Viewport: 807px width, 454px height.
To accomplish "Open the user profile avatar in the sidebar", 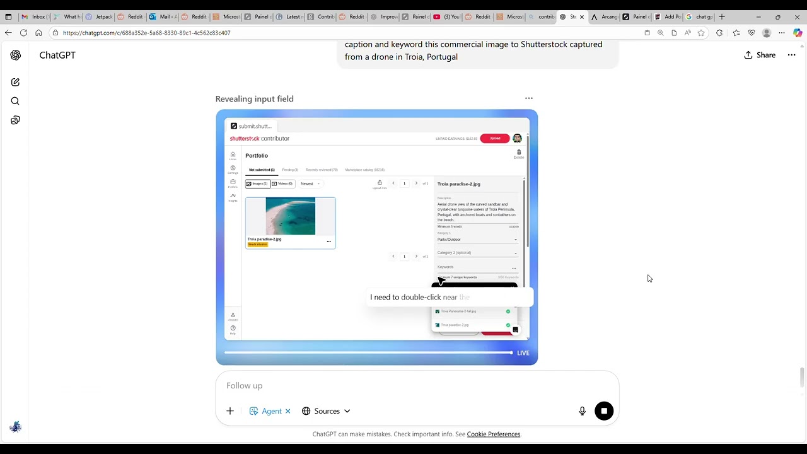I will point(15,427).
